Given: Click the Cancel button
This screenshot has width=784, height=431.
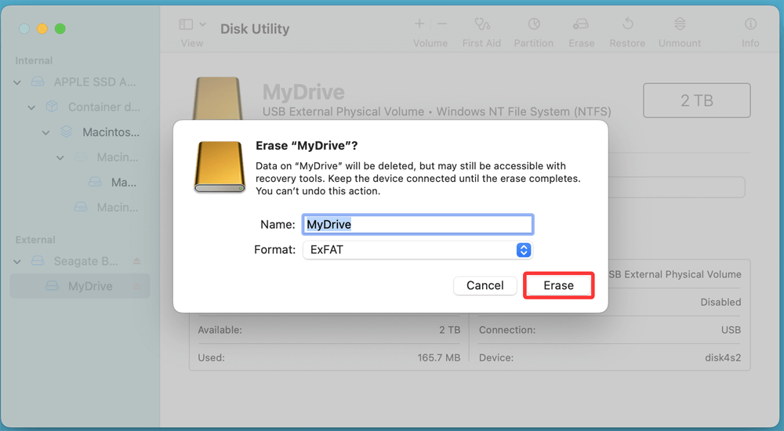Looking at the screenshot, I should click(485, 285).
